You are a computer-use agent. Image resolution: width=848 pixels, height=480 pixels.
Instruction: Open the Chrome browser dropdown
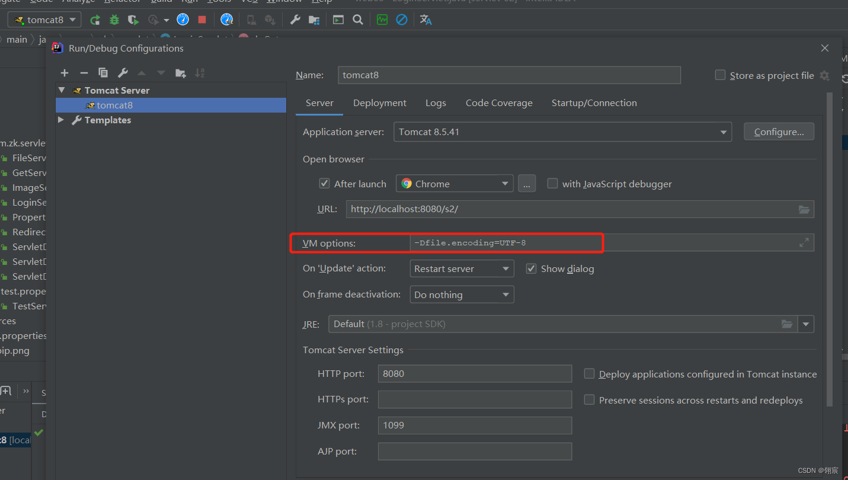tap(455, 184)
